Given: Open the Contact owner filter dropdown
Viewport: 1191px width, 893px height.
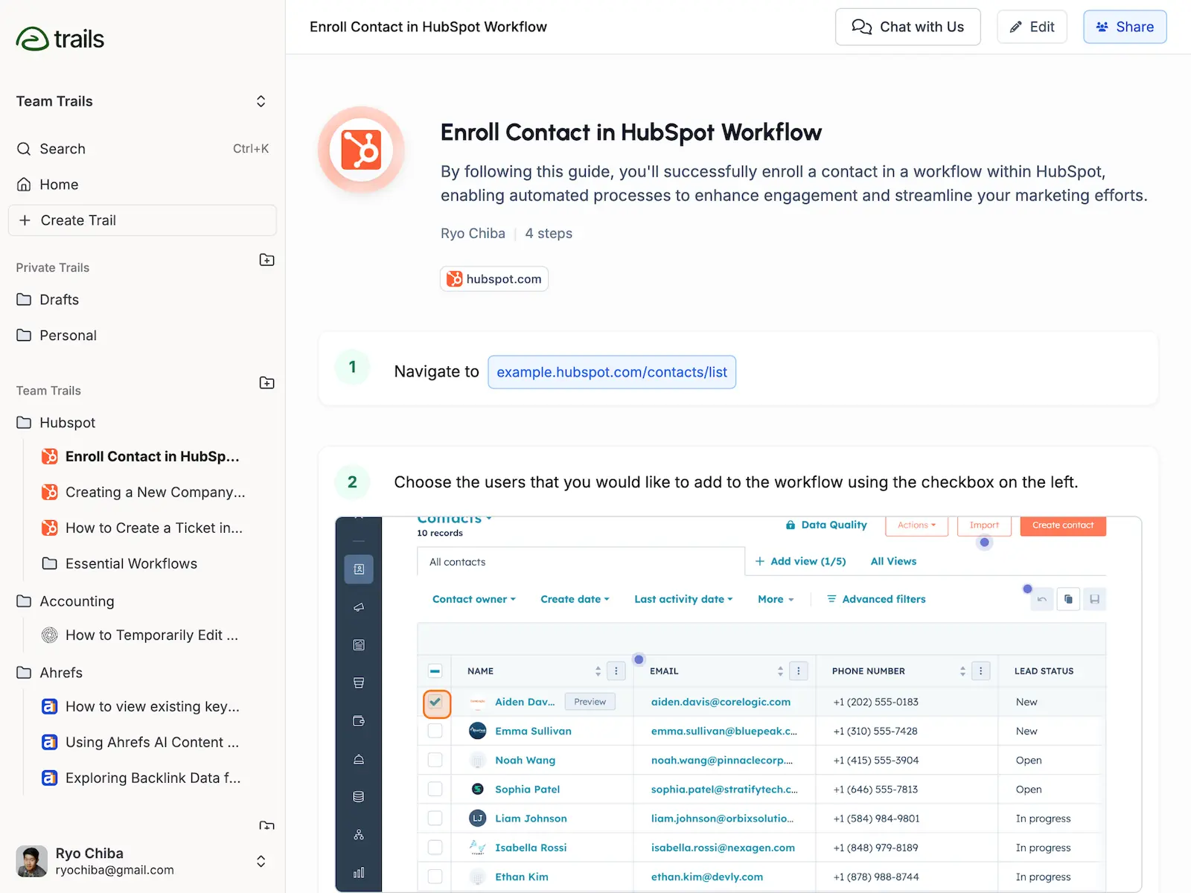Looking at the screenshot, I should coord(474,599).
